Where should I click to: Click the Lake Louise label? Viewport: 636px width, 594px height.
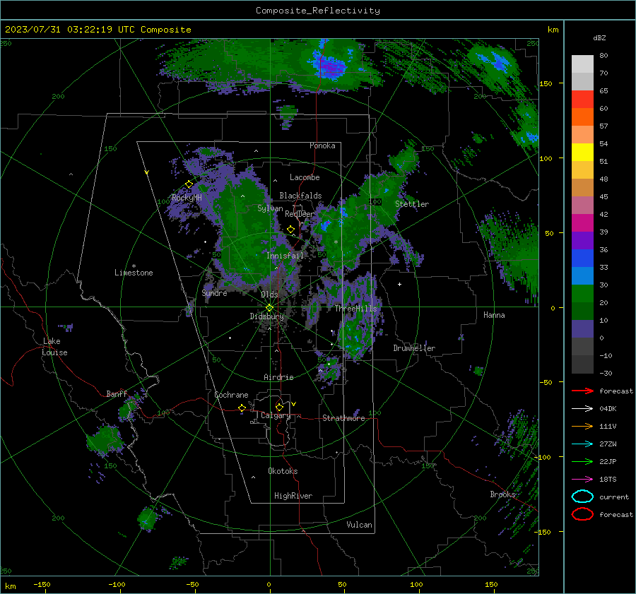(x=54, y=347)
